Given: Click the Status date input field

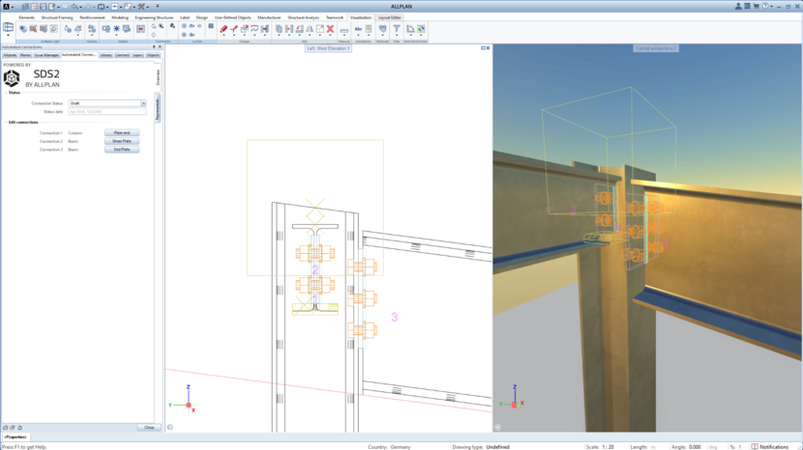Looking at the screenshot, I should pos(105,111).
